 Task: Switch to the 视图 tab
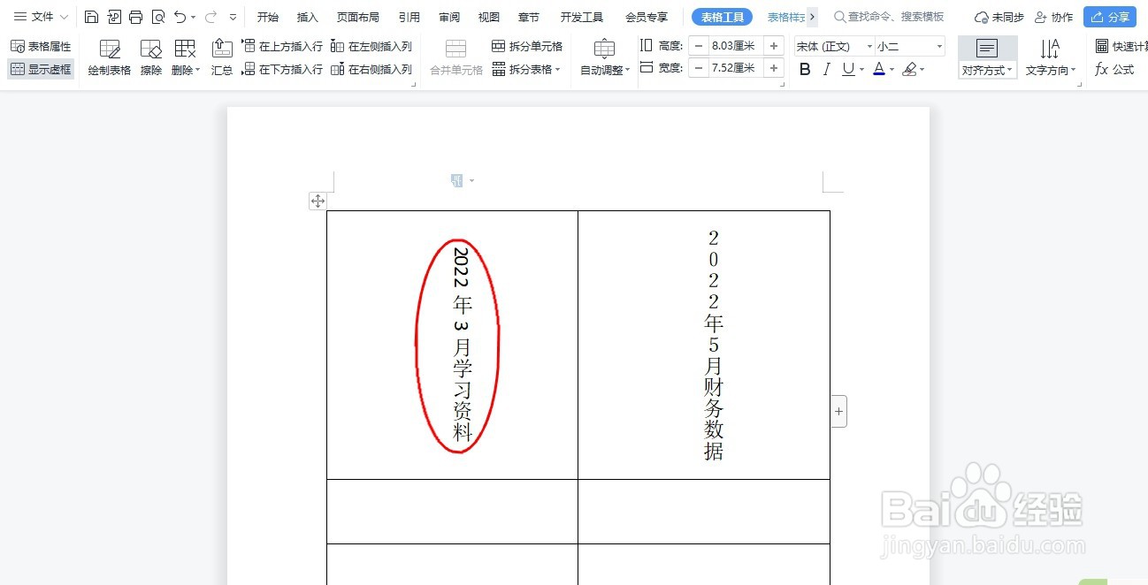(x=489, y=17)
